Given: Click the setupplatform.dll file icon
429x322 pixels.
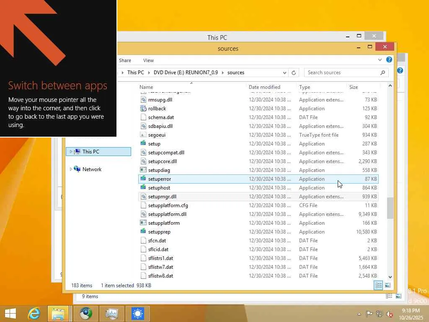Looking at the screenshot, I should [143, 214].
